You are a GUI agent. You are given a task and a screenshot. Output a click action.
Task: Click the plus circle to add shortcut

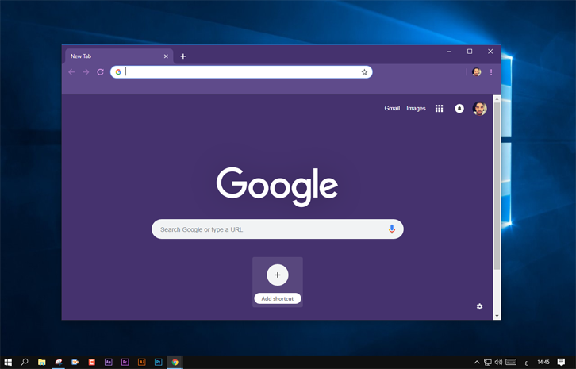pyautogui.click(x=278, y=275)
